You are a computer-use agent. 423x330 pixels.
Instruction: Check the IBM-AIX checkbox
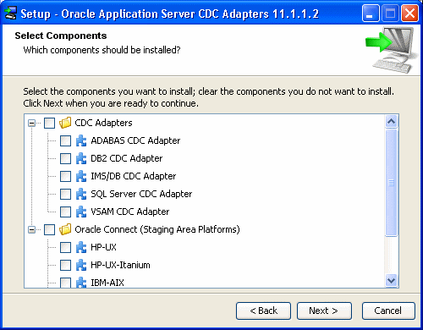tap(65, 283)
